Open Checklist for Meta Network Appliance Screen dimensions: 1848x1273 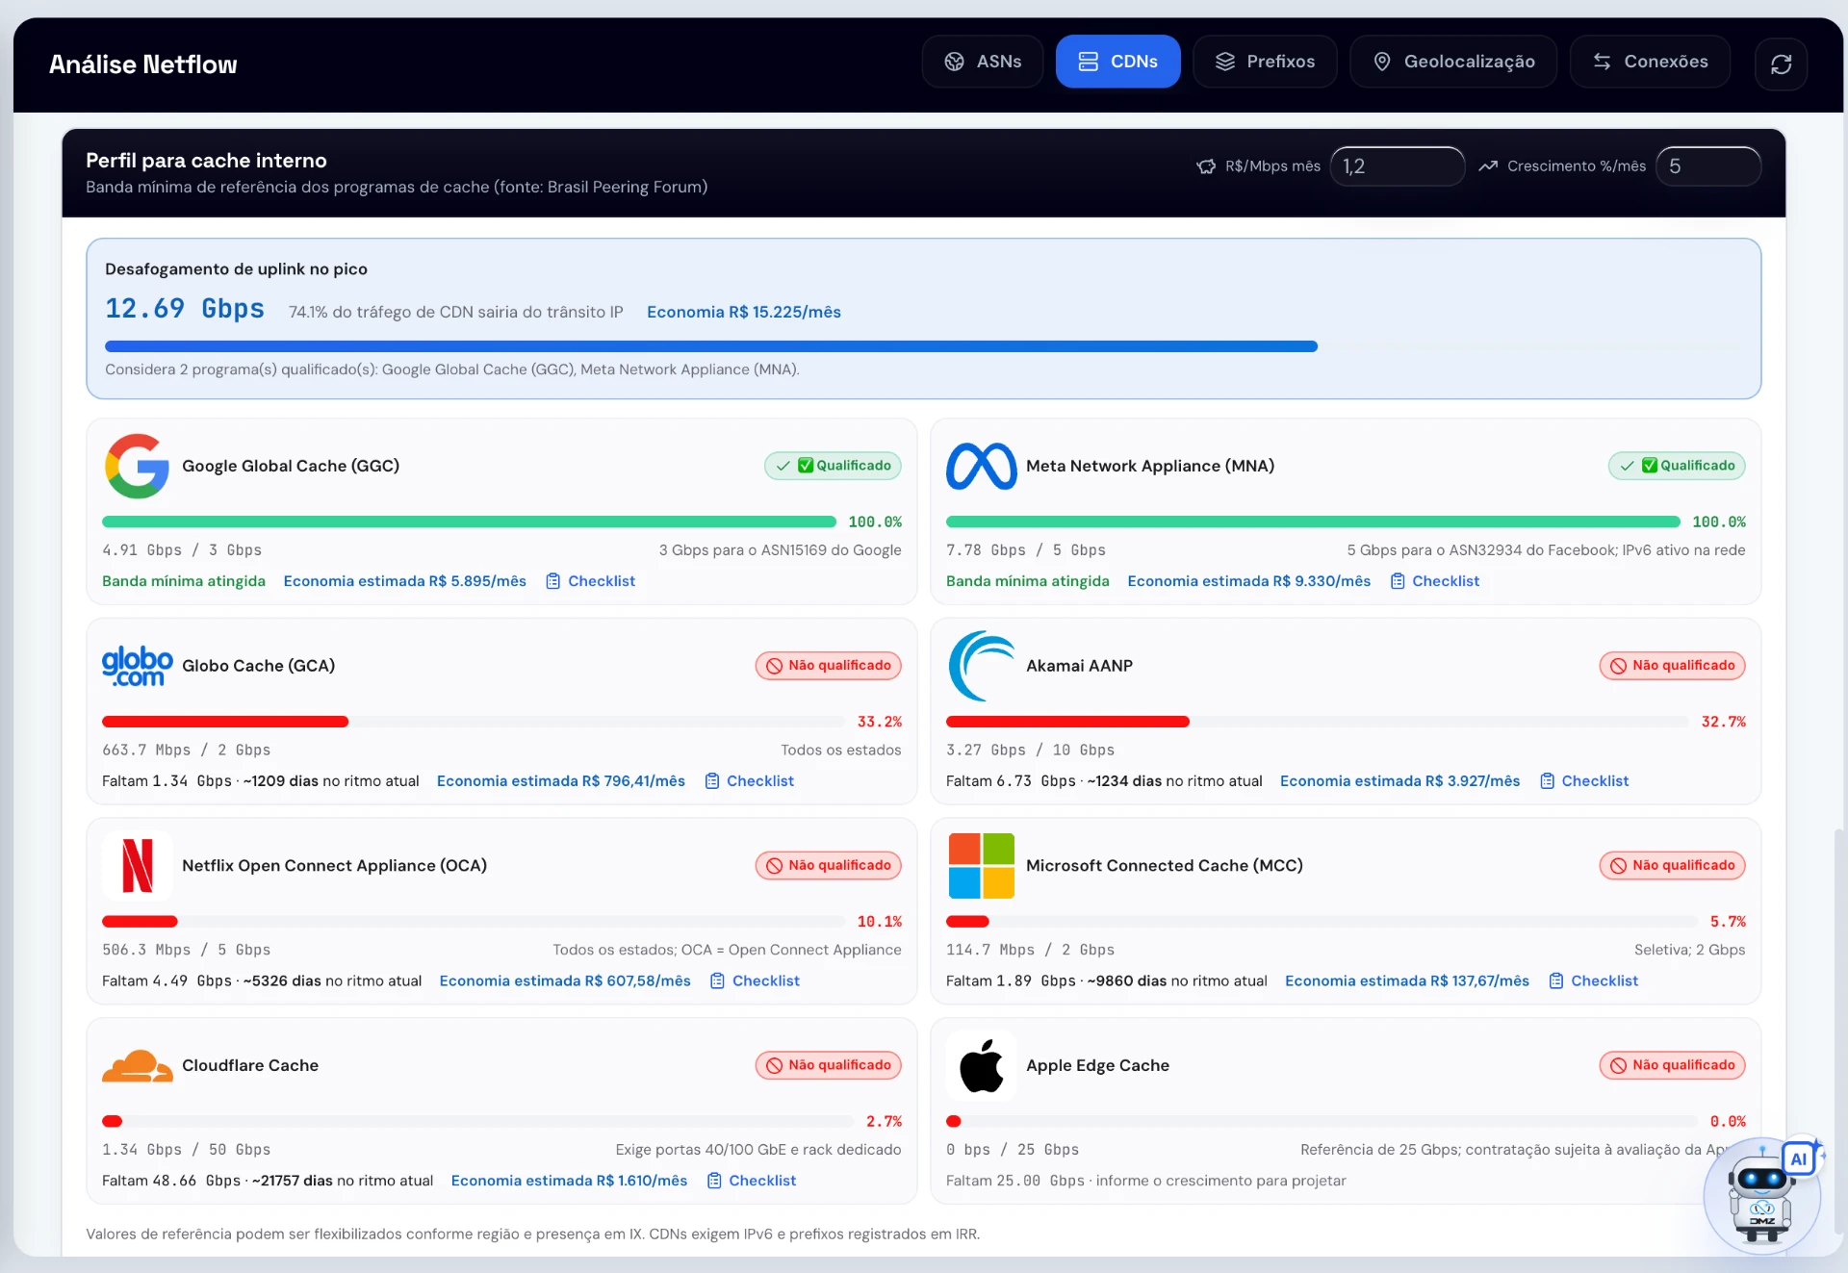point(1435,581)
